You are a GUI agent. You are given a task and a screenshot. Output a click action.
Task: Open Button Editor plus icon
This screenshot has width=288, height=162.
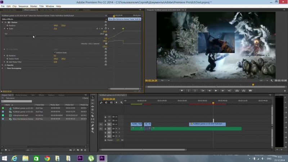[285, 91]
